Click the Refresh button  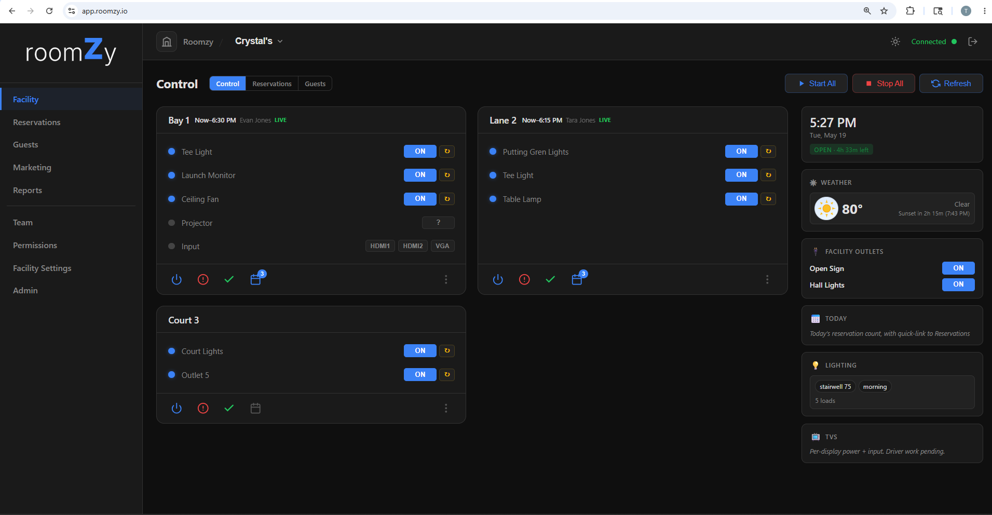point(951,84)
